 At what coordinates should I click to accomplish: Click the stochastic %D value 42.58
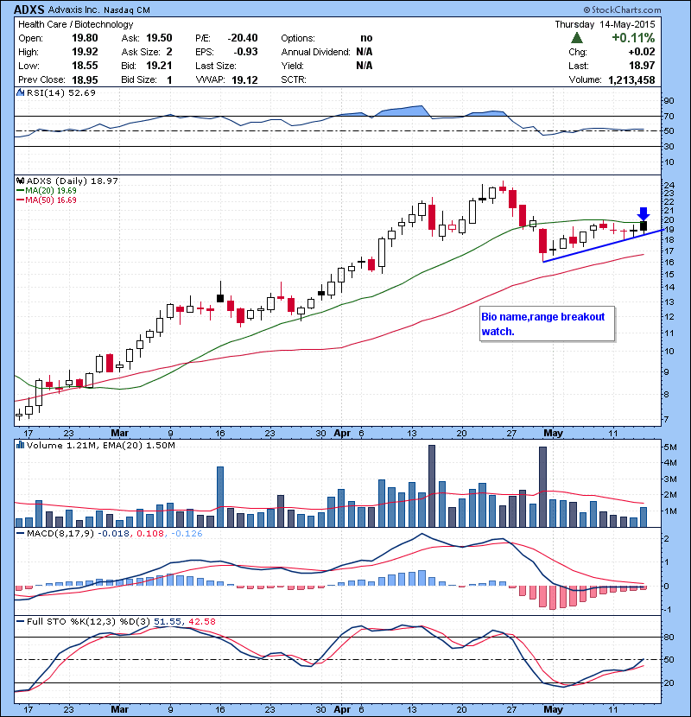201,621
